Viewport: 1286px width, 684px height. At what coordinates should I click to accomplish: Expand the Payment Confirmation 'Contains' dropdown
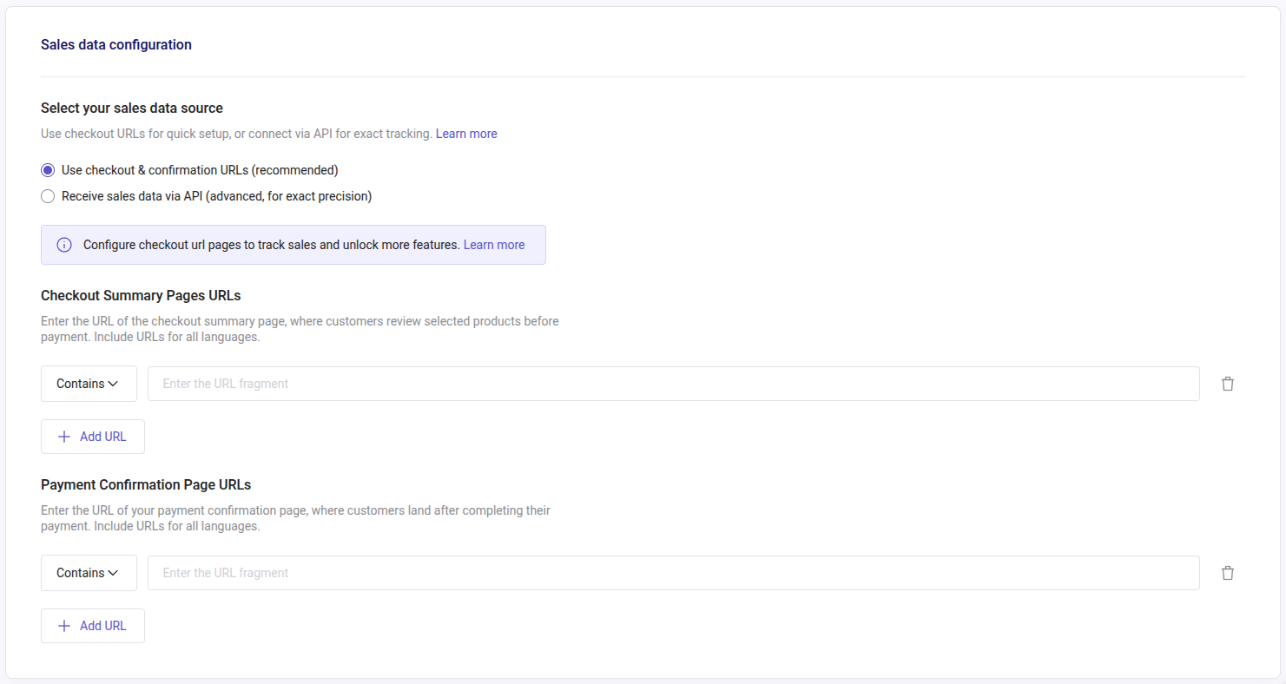(89, 573)
